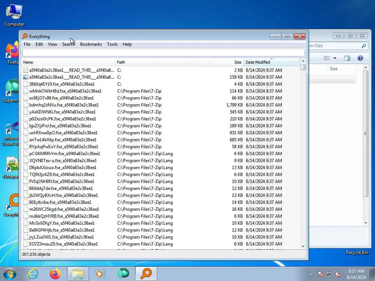This screenshot has width=375, height=281.
Task: Select file mdkkQzHYRB.fse_a5f40a83e2c38ee1
Action: point(64,216)
